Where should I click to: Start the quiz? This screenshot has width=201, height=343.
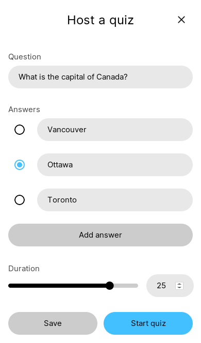148,323
